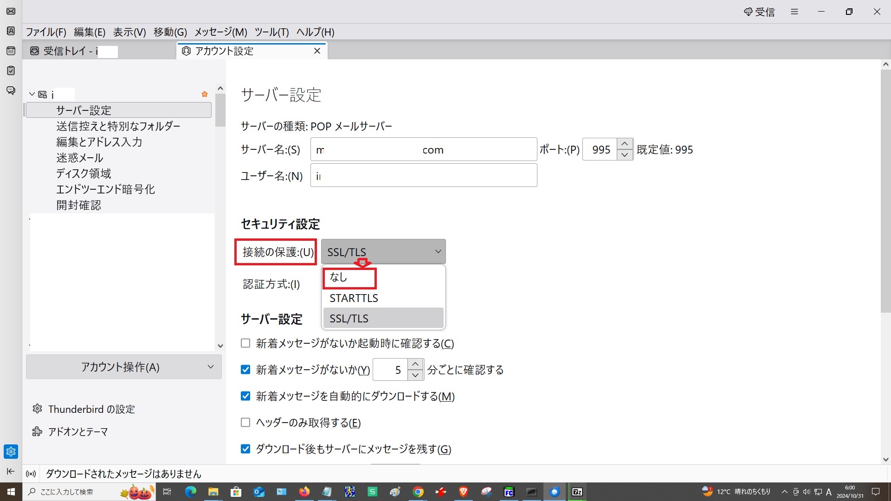Expand アカウント操作 dropdown button
Screen dimensions: 891x501
coord(123,367)
